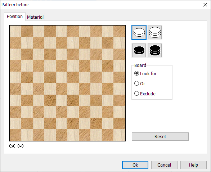The image size is (211, 172).
Task: Click the dark square in second column, top row
Action: 27,31
